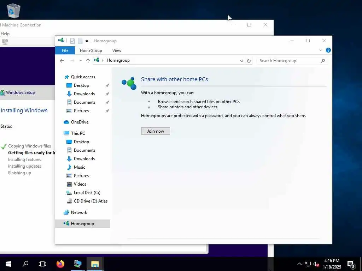Open Action Center notifications icon
Screen dimensions: 362x271
[x=351, y=264]
